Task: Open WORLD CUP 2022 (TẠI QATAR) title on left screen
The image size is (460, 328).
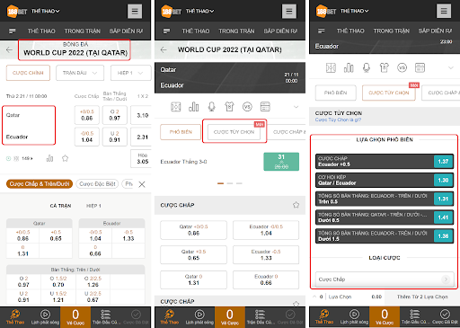Action: coord(75,53)
